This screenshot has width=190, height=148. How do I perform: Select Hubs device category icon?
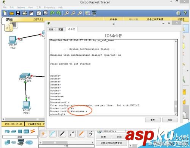pos(20,132)
